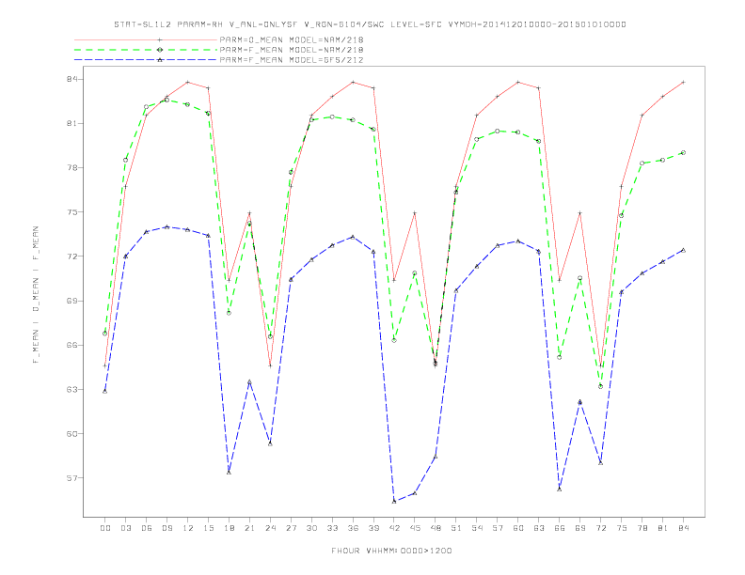Click x-axis forecast hour label 42
The width and height of the screenshot is (745, 575).
click(x=394, y=528)
